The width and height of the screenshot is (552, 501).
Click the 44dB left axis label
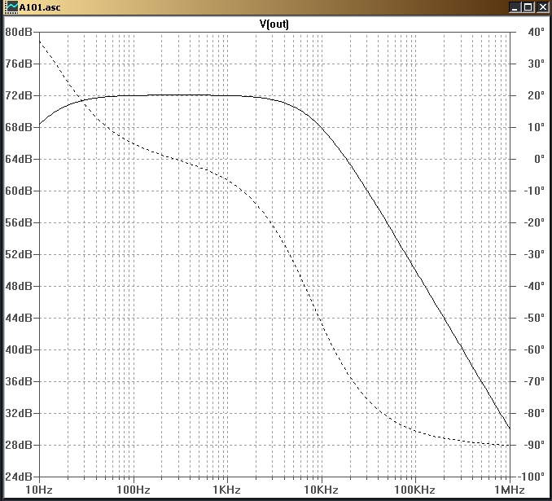pyautogui.click(x=18, y=318)
